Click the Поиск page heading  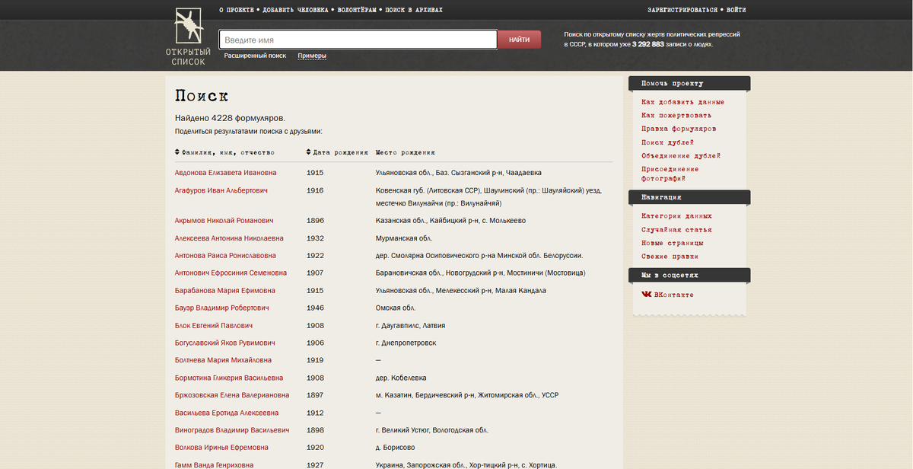point(202,96)
